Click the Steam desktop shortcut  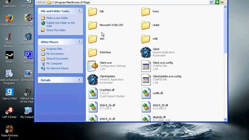9,57
